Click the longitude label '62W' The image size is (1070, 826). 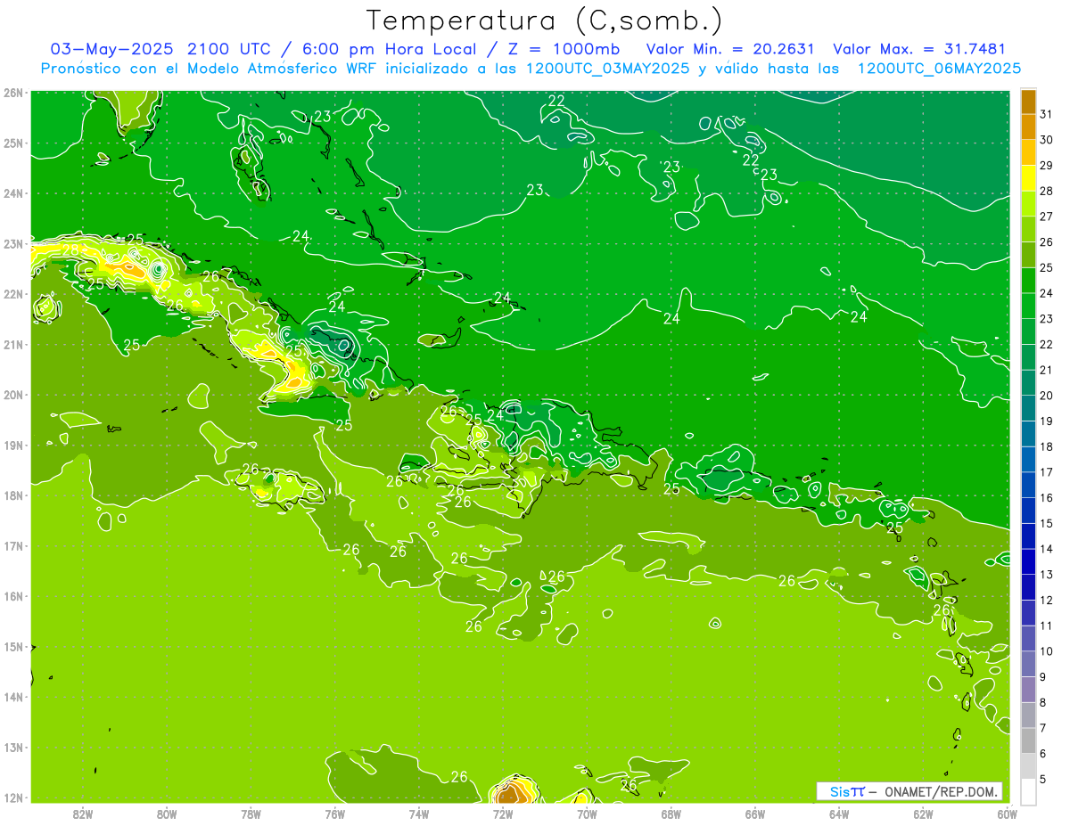click(x=924, y=814)
